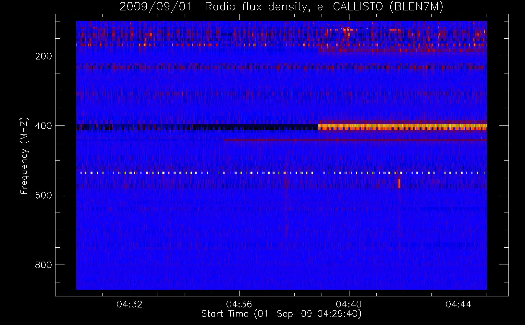Click the 800 frequency tick label
The width and height of the screenshot is (525, 325).
(x=43, y=265)
